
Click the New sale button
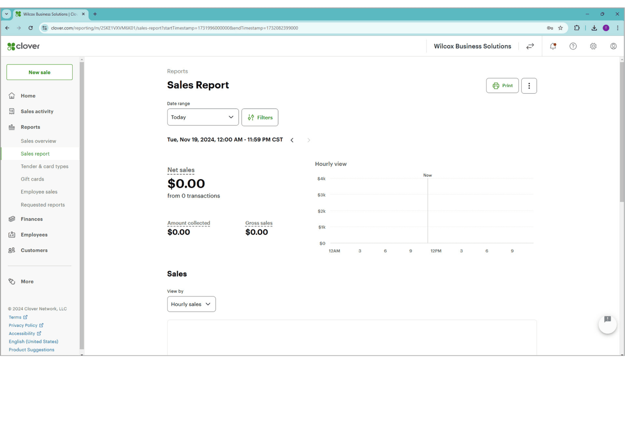click(x=39, y=72)
